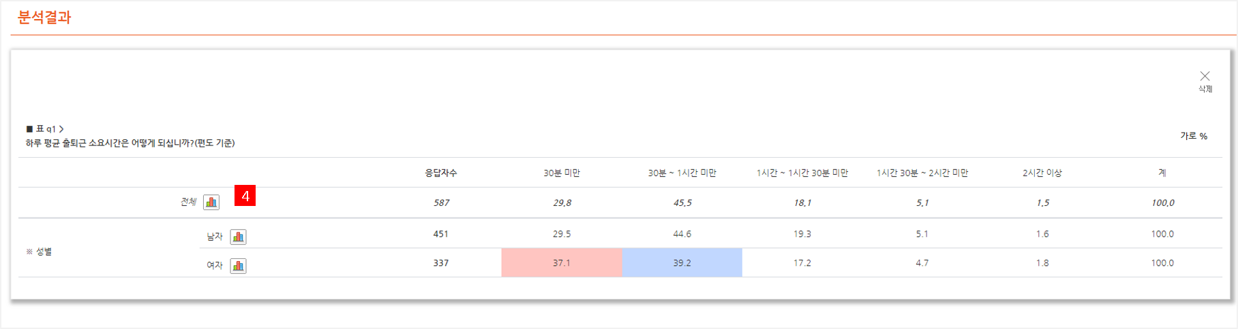
Task: Click the 삭제 label under the X
Action: tap(1205, 89)
